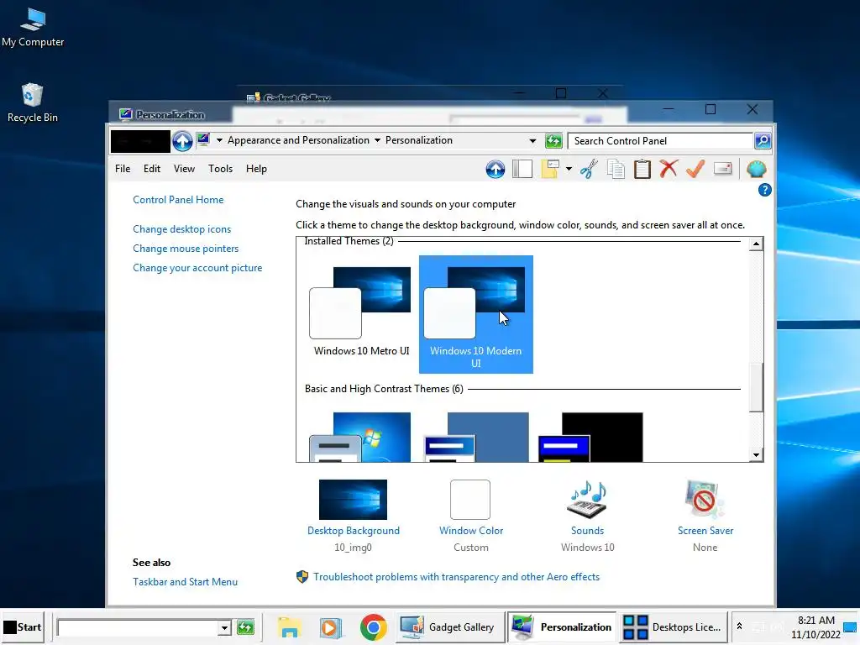Screen dimensions: 860x645
Task: Click the Search Control Panel field
Action: point(660,141)
